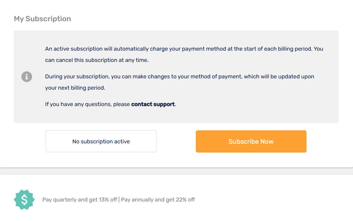Click the teal dollar sign badge
Image resolution: width=353 pixels, height=221 pixels.
click(24, 199)
